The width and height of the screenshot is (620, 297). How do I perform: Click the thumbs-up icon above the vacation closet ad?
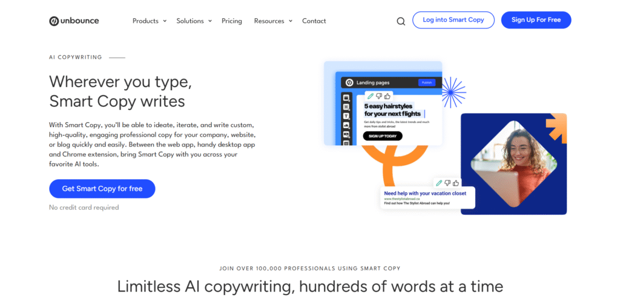point(456,183)
